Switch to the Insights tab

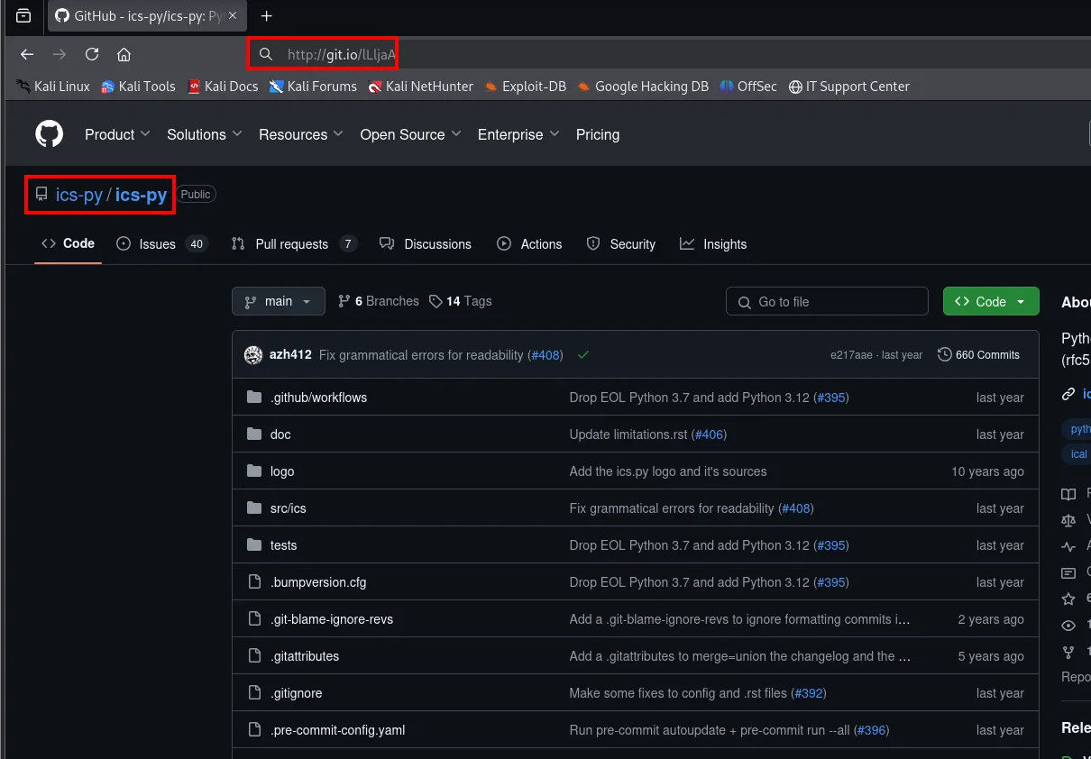click(x=713, y=244)
